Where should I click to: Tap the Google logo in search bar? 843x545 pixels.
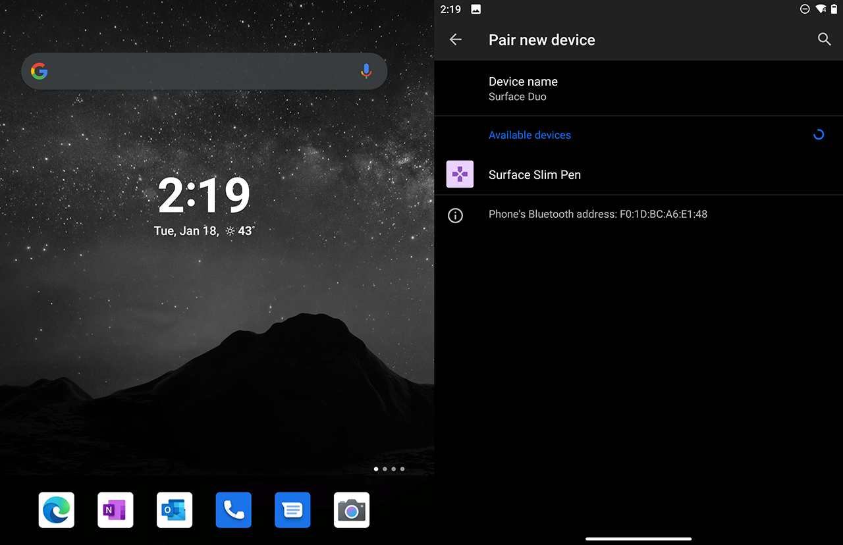tap(40, 71)
